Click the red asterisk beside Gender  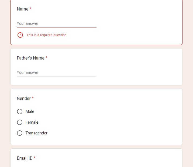(33, 98)
